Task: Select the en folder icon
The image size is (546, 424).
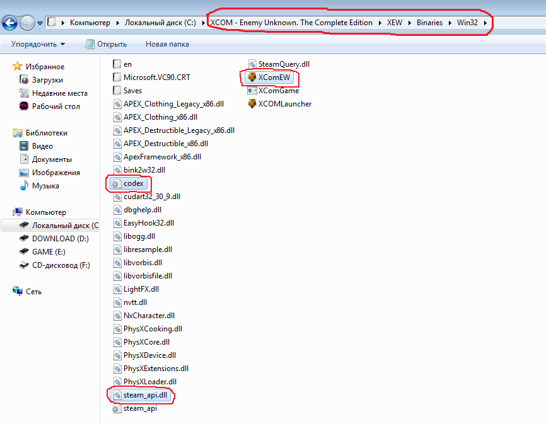Action: tap(117, 64)
